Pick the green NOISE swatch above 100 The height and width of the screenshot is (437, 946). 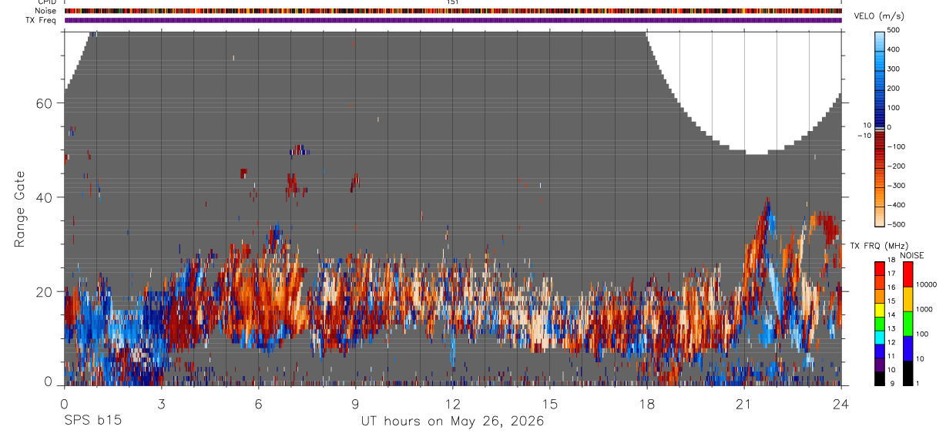pos(907,324)
